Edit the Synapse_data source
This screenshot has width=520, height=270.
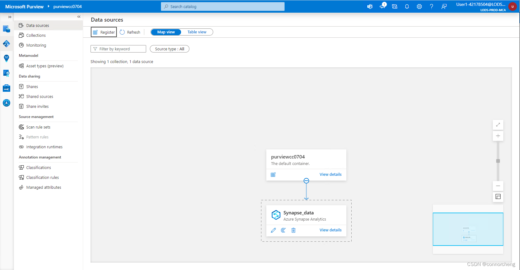pos(273,230)
